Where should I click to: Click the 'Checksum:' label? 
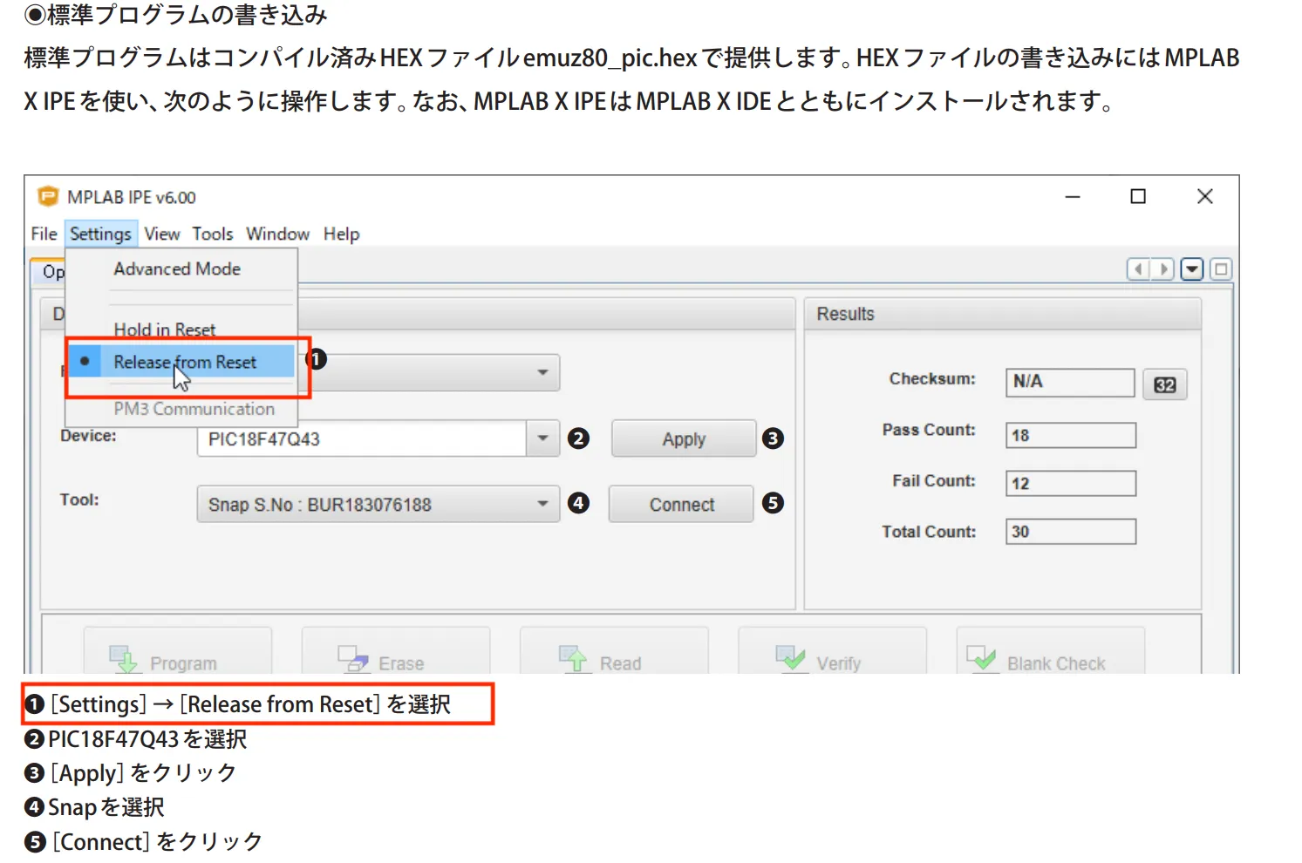[932, 379]
